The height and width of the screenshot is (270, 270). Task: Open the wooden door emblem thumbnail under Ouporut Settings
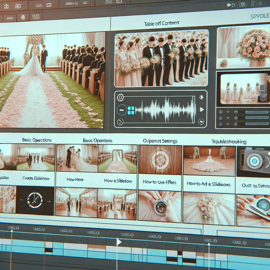click(160, 160)
